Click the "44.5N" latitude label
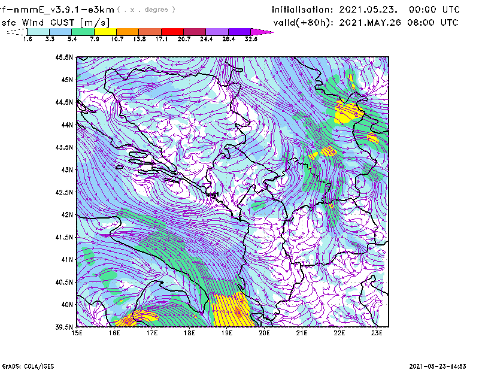This screenshot has width=479, height=370. coord(64,102)
